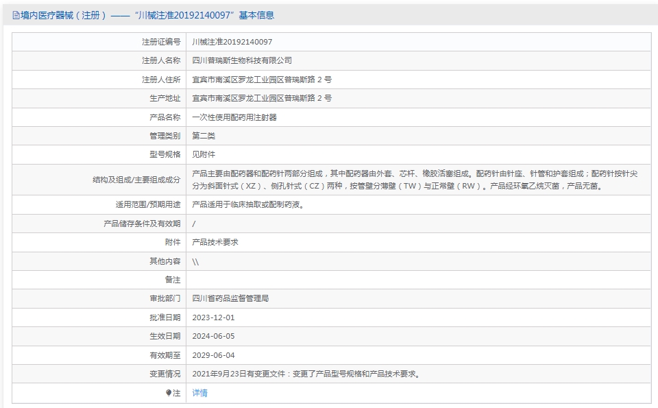Click the 注册人住所 address value
658x408 pixels.
tap(262, 80)
